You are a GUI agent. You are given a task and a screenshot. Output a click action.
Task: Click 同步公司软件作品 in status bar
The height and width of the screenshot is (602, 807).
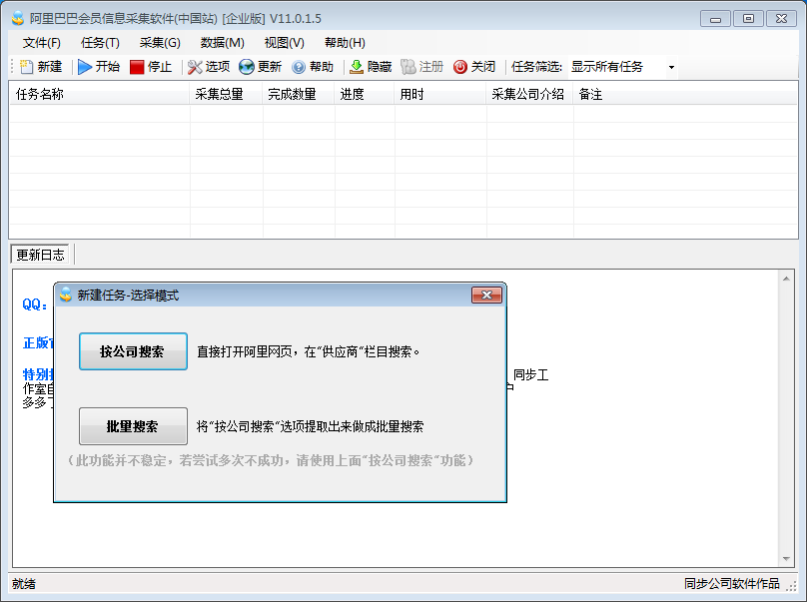(732, 583)
